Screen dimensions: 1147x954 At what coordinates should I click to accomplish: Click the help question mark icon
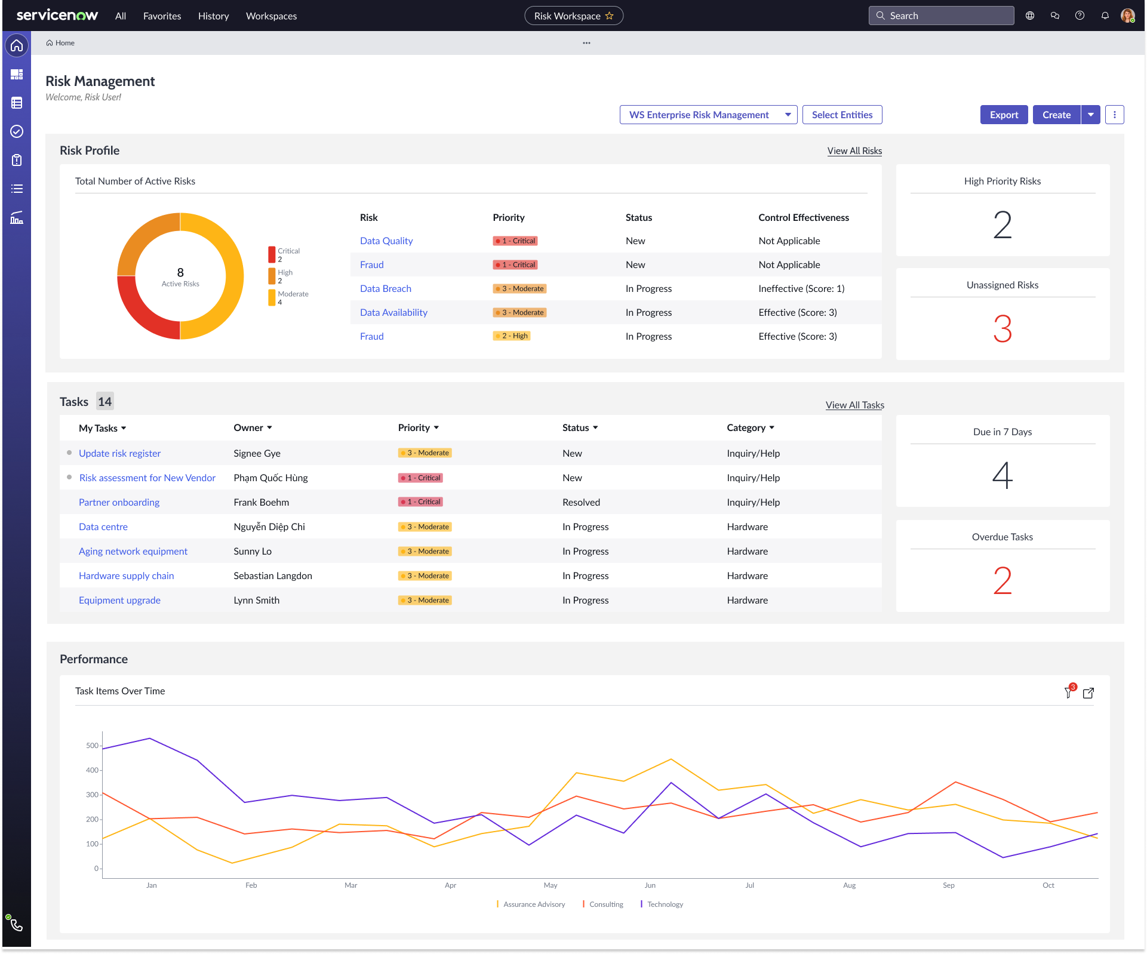pyautogui.click(x=1080, y=16)
